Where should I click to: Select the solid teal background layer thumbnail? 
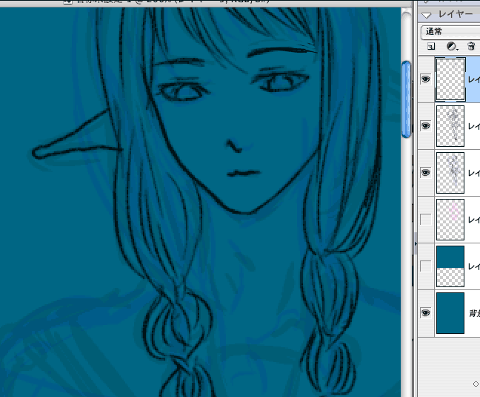coord(450,313)
